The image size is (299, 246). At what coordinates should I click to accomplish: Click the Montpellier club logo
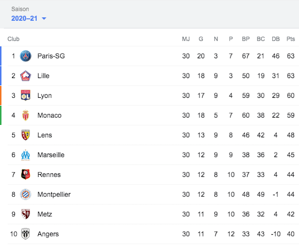[x=26, y=194]
